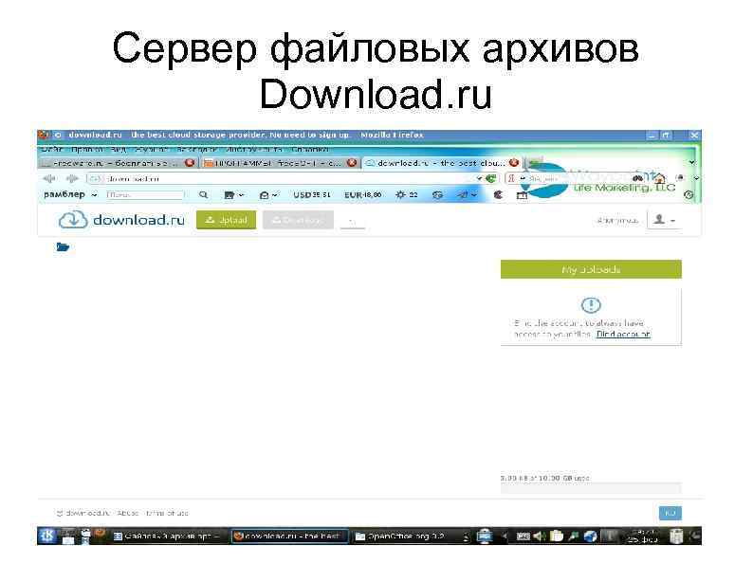Image resolution: width=753 pixels, height=564 pixels.
Task: Switch to OpenOffice.org taskbar window
Action: point(406,537)
